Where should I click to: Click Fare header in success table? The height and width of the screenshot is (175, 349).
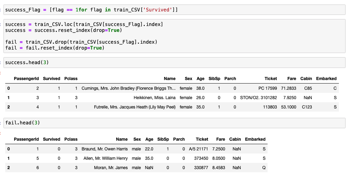[292, 79]
